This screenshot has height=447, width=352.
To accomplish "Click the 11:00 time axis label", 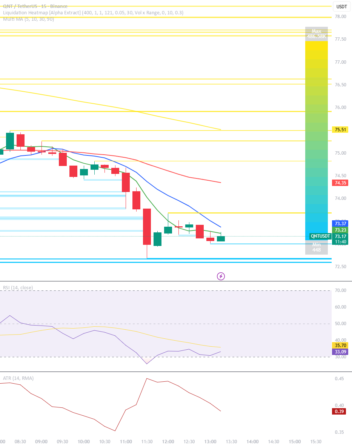I will (x=126, y=442).
